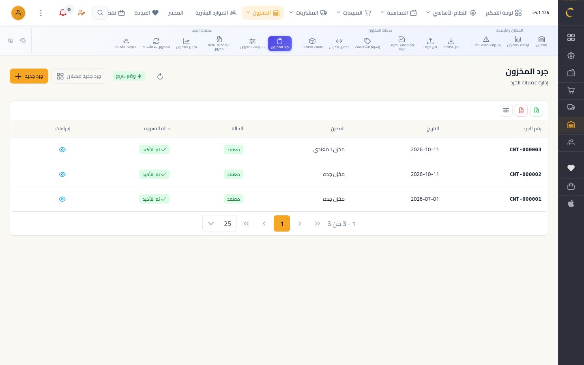The width and height of the screenshot is (584, 365).
Task: Click جرد جديد new count button
Action: pos(29,76)
